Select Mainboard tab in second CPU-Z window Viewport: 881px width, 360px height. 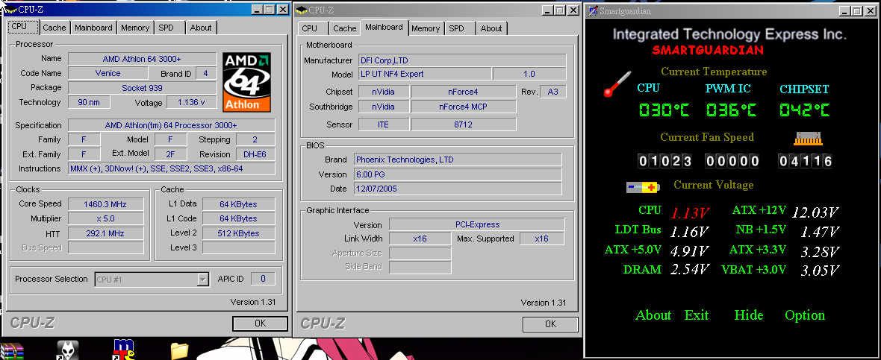click(384, 27)
